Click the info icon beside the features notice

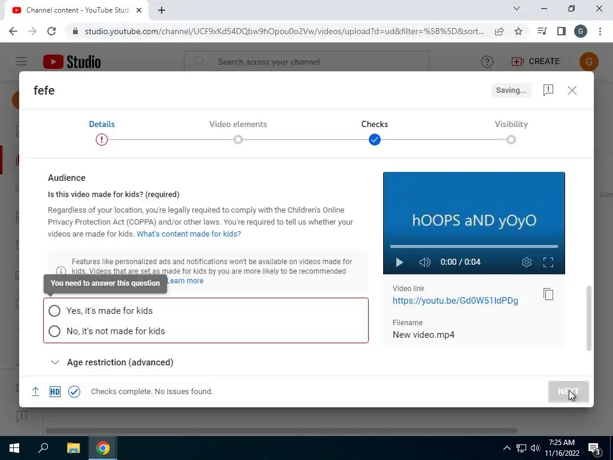[61, 271]
